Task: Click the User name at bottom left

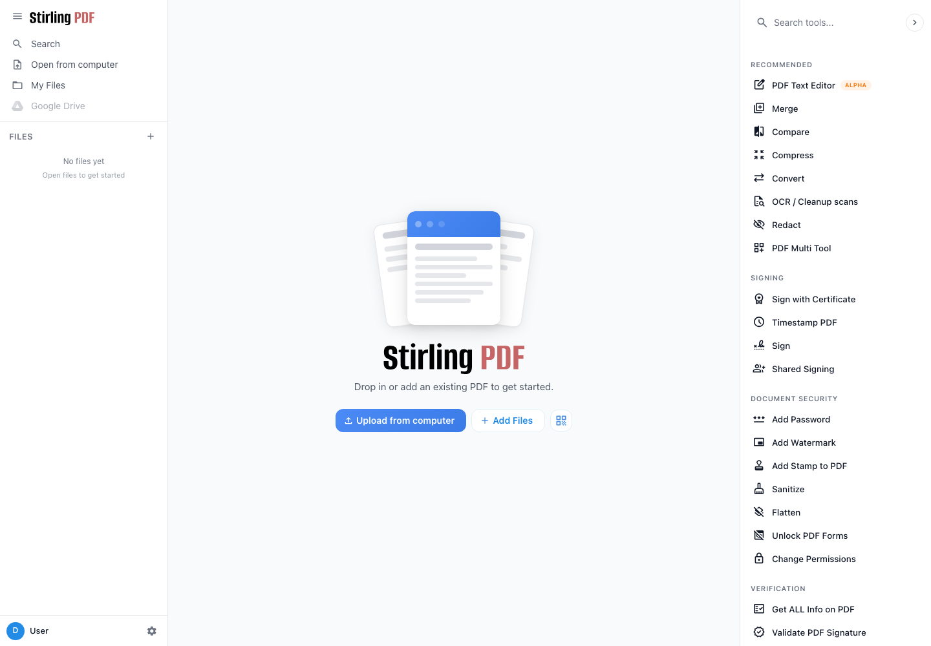Action: (x=39, y=631)
